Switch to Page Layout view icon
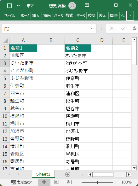Image resolution: width=138 pixels, height=186 pixels. pos(57,182)
